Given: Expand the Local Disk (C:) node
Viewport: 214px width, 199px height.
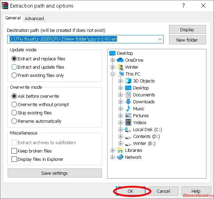Looking at the screenshot, I should point(120,129).
